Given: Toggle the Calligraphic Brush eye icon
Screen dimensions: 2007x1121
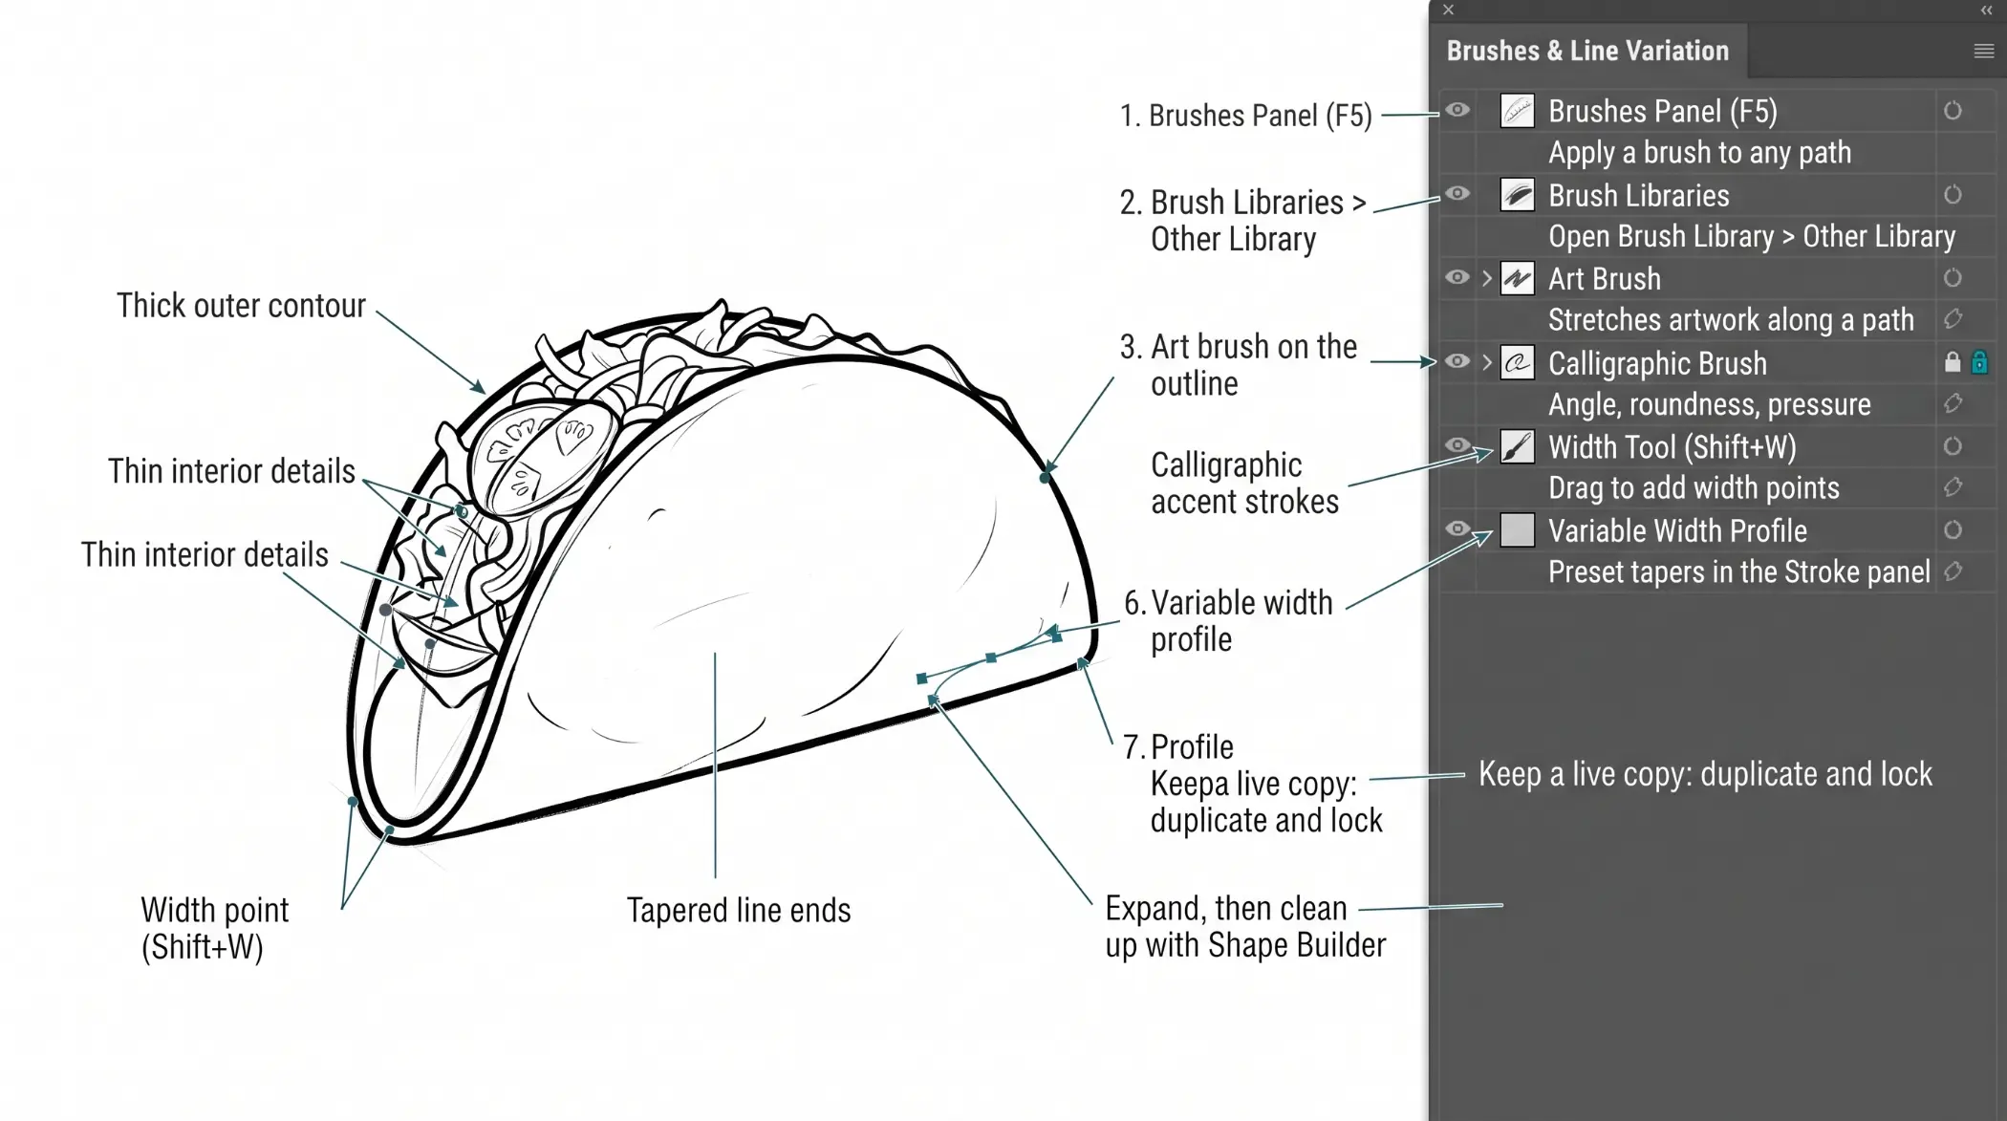Looking at the screenshot, I should pos(1457,361).
